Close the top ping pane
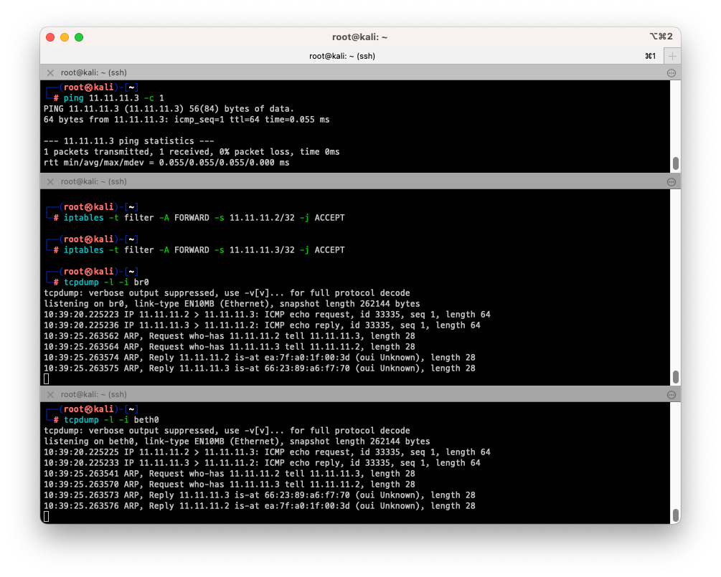The height and width of the screenshot is (577, 721). pyautogui.click(x=51, y=72)
